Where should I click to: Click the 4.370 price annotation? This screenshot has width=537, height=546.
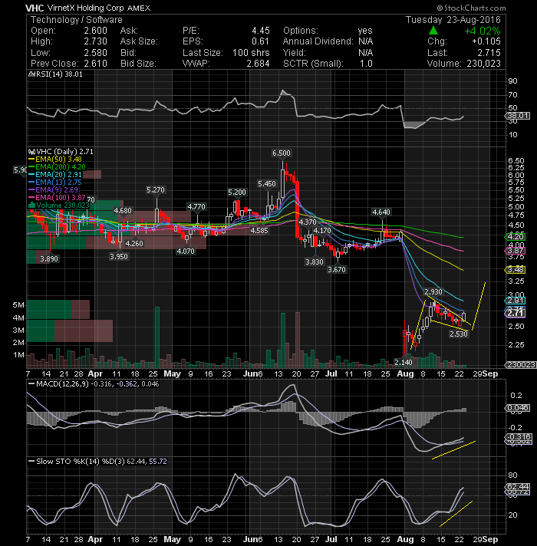click(x=308, y=222)
